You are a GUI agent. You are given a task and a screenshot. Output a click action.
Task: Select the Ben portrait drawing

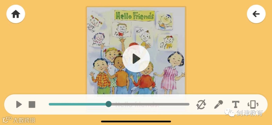167,42
